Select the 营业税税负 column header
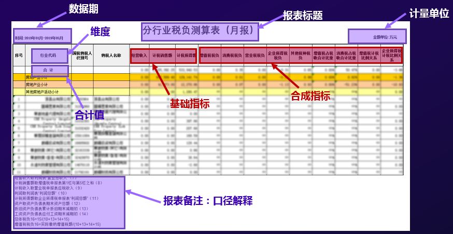This screenshot has width=453, height=234. [x=255, y=55]
